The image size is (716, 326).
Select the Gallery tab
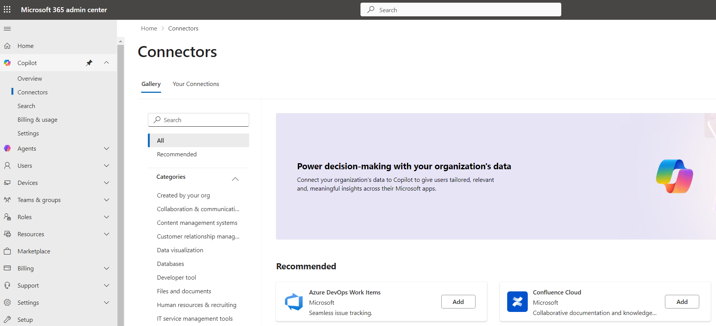(151, 84)
